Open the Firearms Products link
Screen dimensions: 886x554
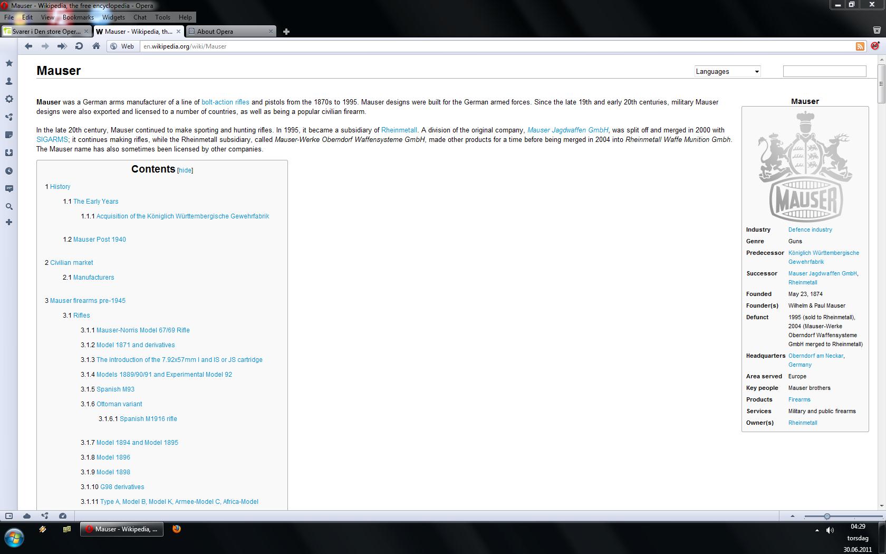[800, 399]
